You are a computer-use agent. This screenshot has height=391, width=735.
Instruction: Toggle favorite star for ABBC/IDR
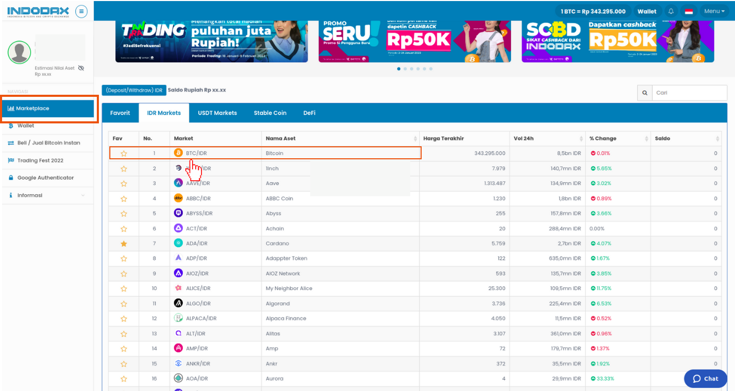(x=124, y=199)
